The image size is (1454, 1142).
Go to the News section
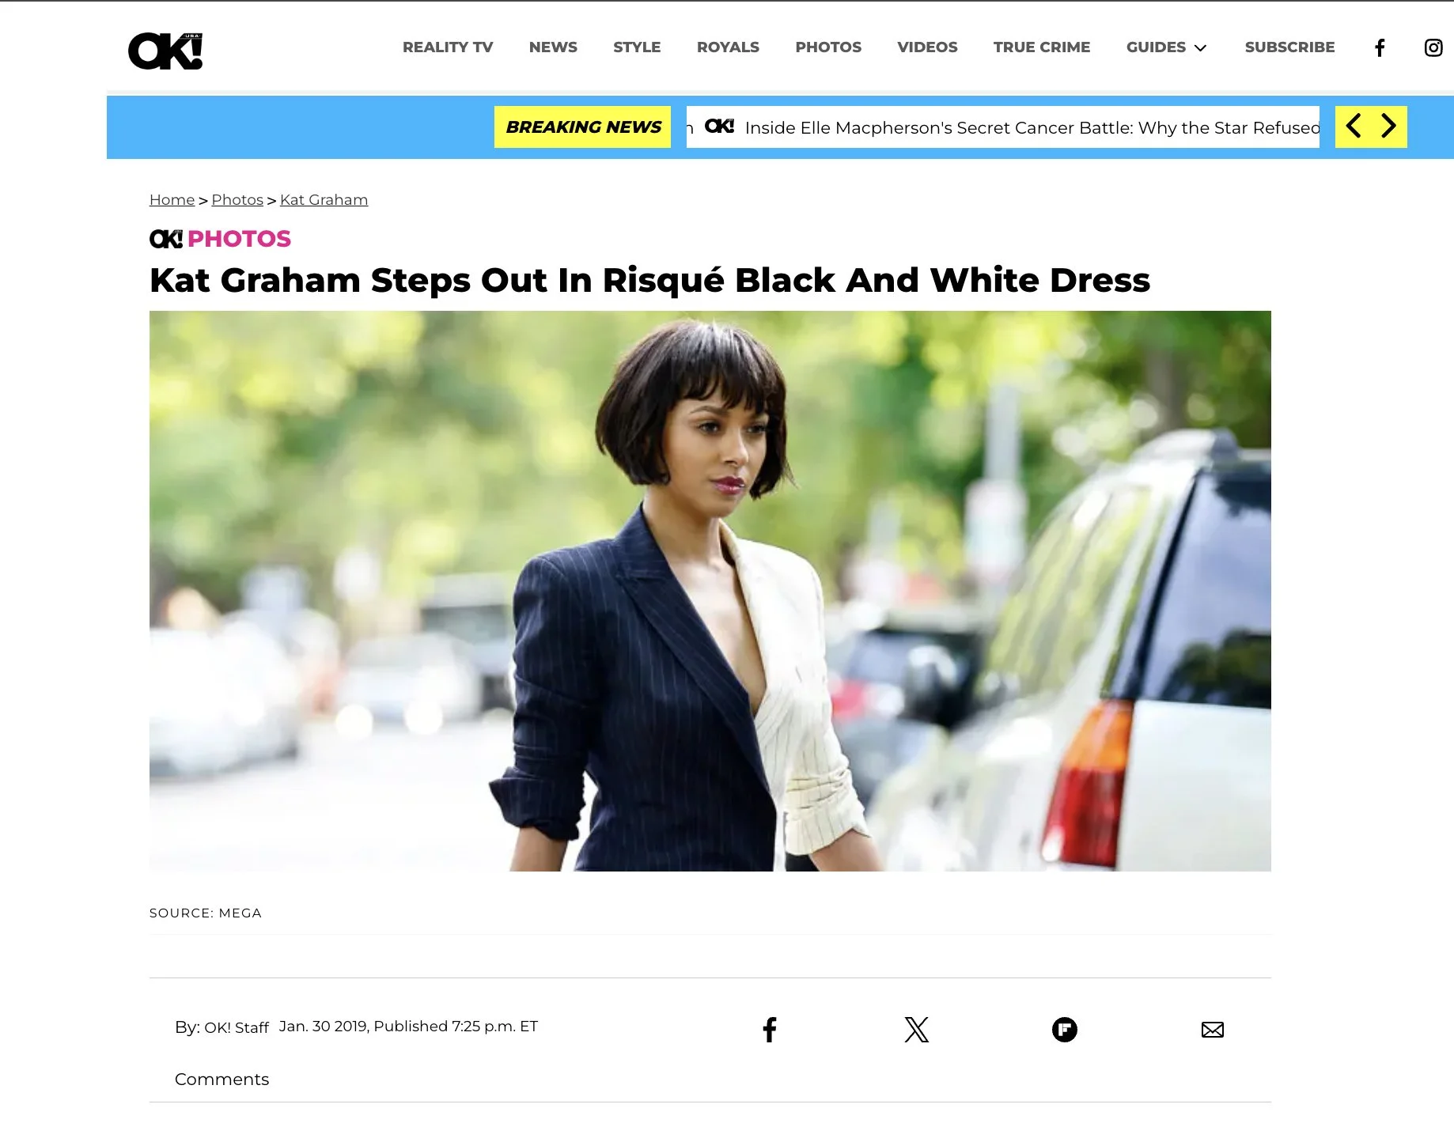(553, 47)
